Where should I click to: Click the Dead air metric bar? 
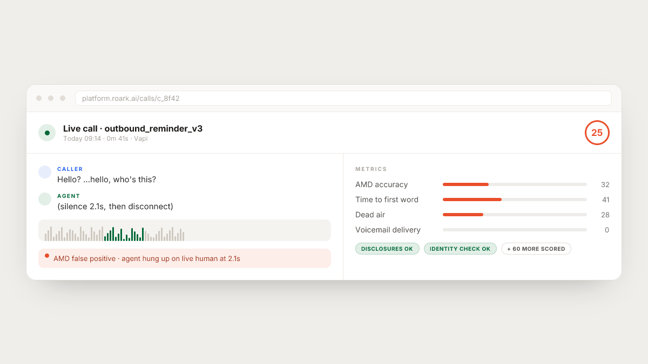515,215
